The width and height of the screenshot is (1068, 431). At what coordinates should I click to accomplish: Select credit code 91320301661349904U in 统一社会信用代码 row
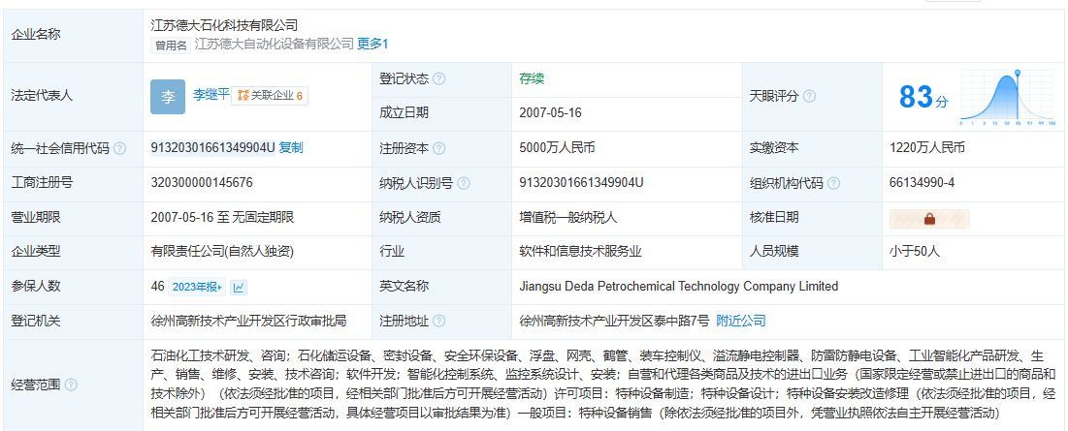213,147
